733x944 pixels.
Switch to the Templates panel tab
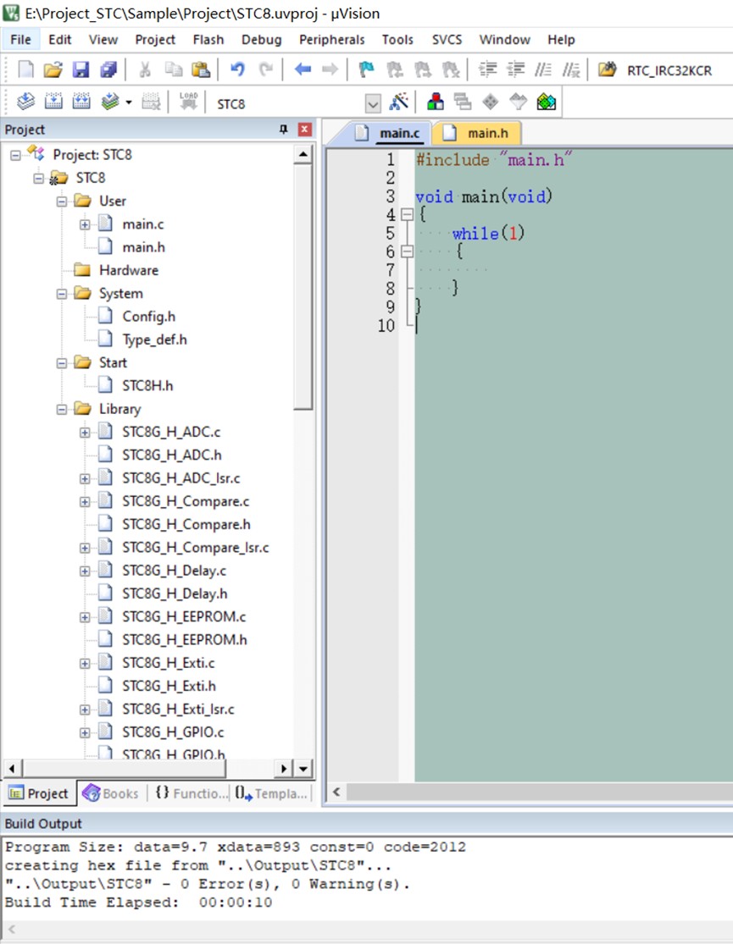tap(271, 793)
